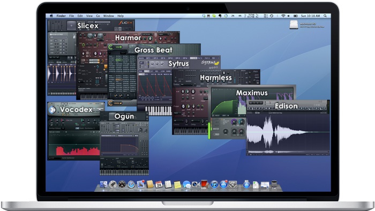The width and height of the screenshot is (375, 211).
Task: Open the Finder menu in menu bar
Action: click(61, 16)
